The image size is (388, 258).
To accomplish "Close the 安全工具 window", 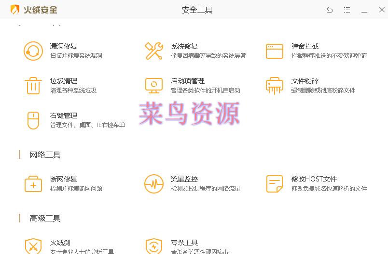I will click(382, 10).
